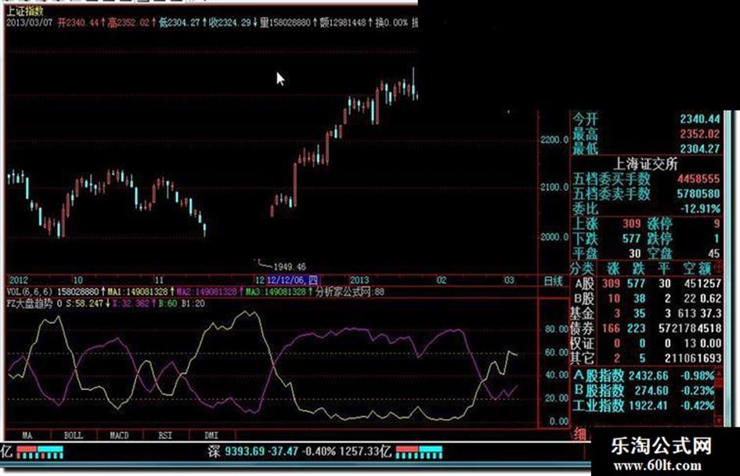The height and width of the screenshot is (476, 740).
Task: Switch to the BOLL indicator tab
Action: [x=73, y=435]
